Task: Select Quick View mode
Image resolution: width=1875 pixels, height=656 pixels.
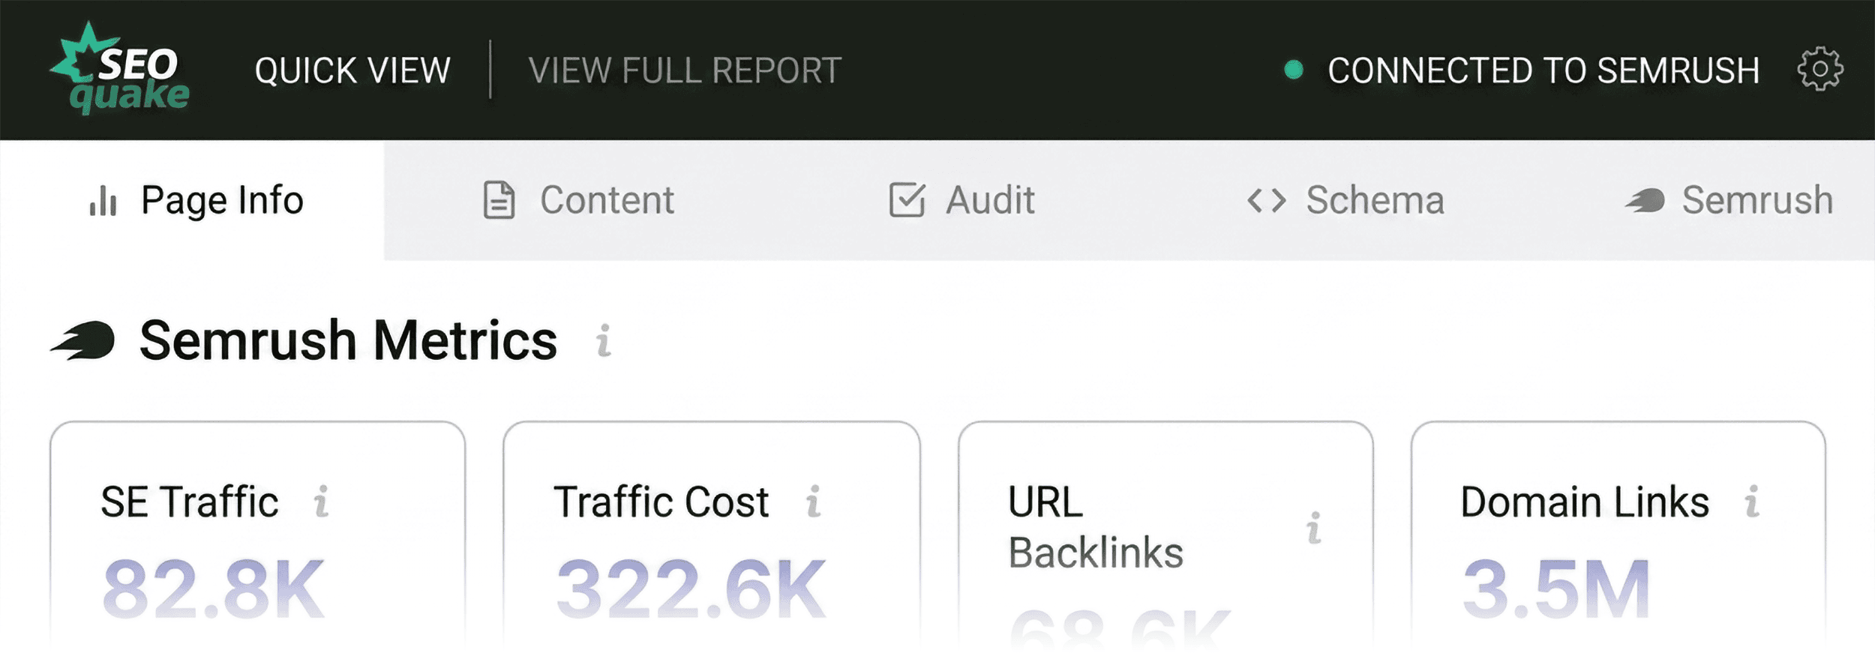Action: pyautogui.click(x=352, y=70)
